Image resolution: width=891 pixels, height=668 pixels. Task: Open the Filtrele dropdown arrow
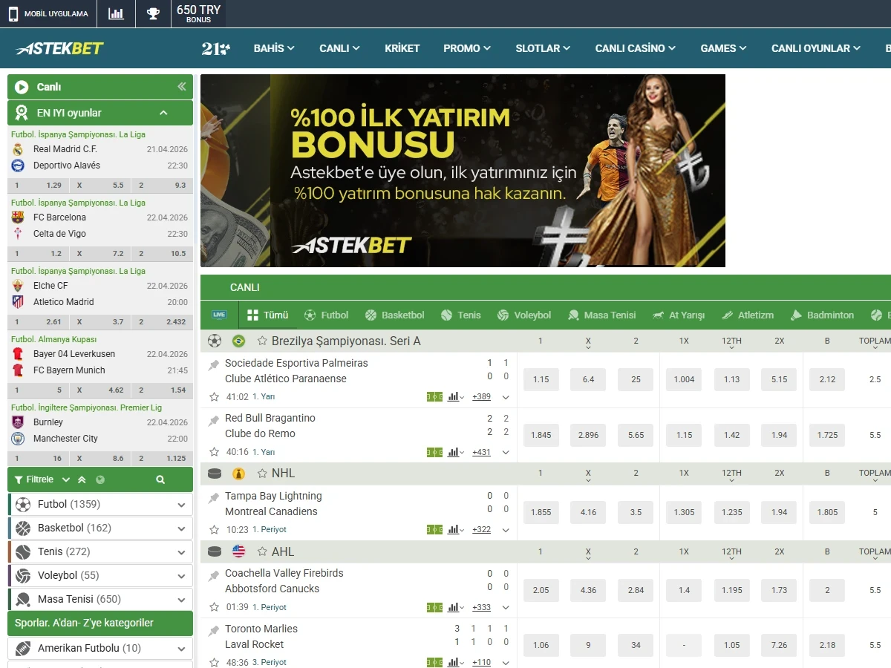(66, 479)
